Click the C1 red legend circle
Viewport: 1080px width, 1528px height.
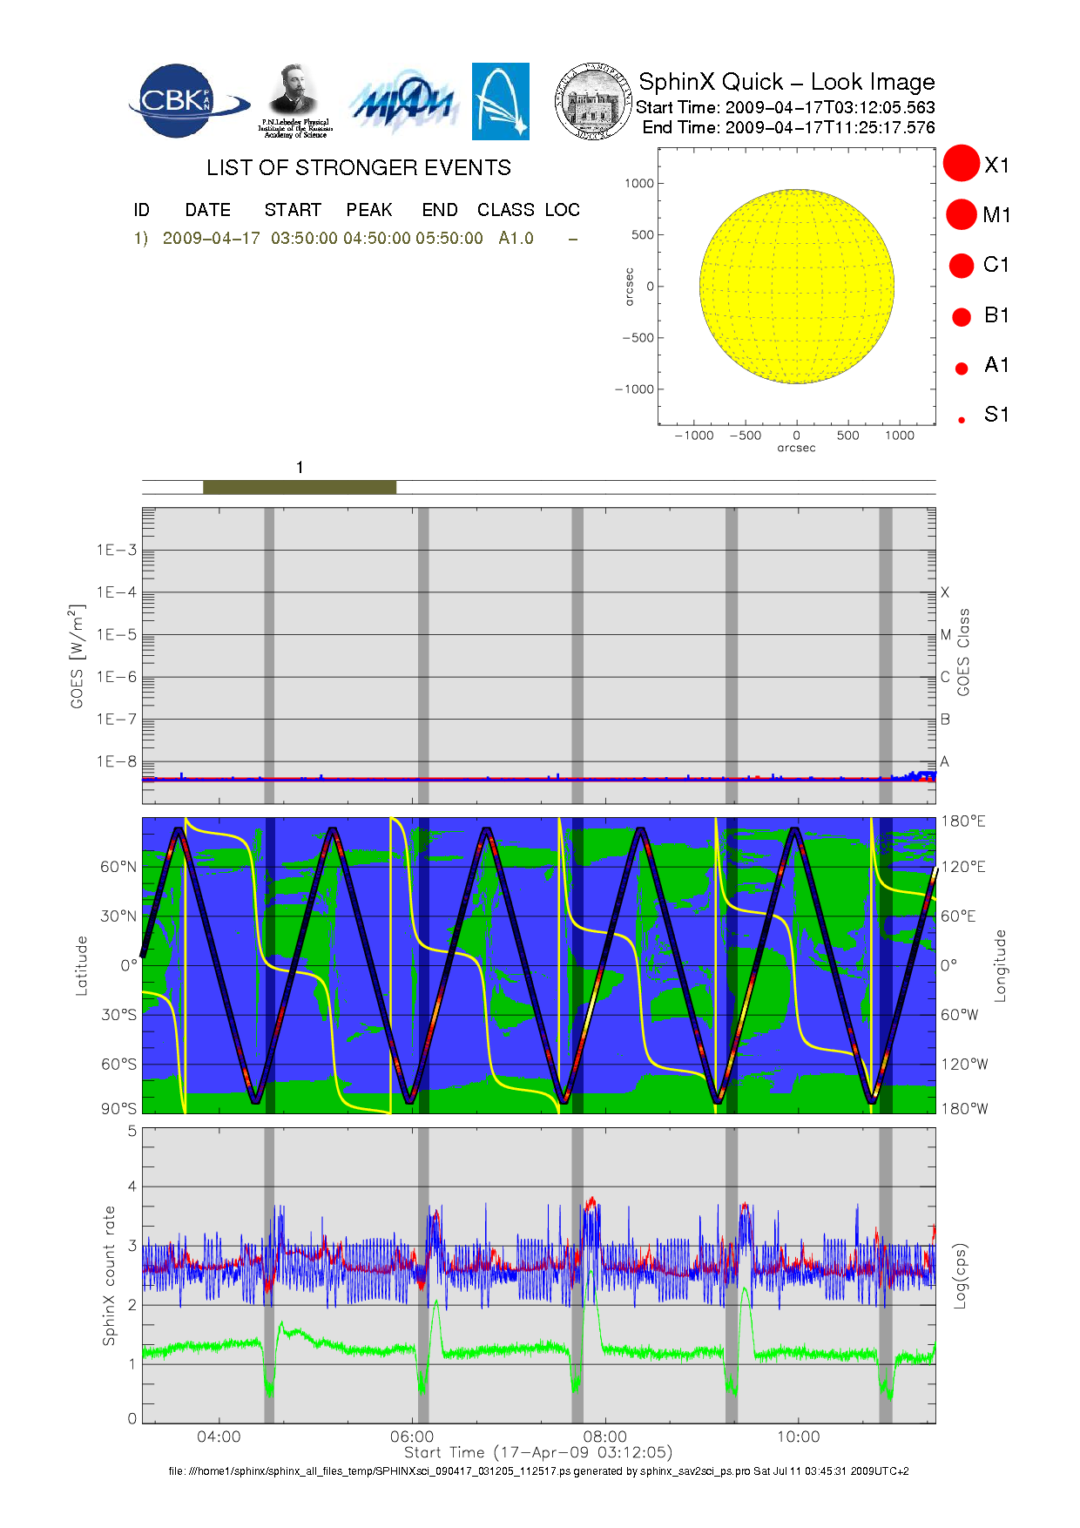(962, 265)
